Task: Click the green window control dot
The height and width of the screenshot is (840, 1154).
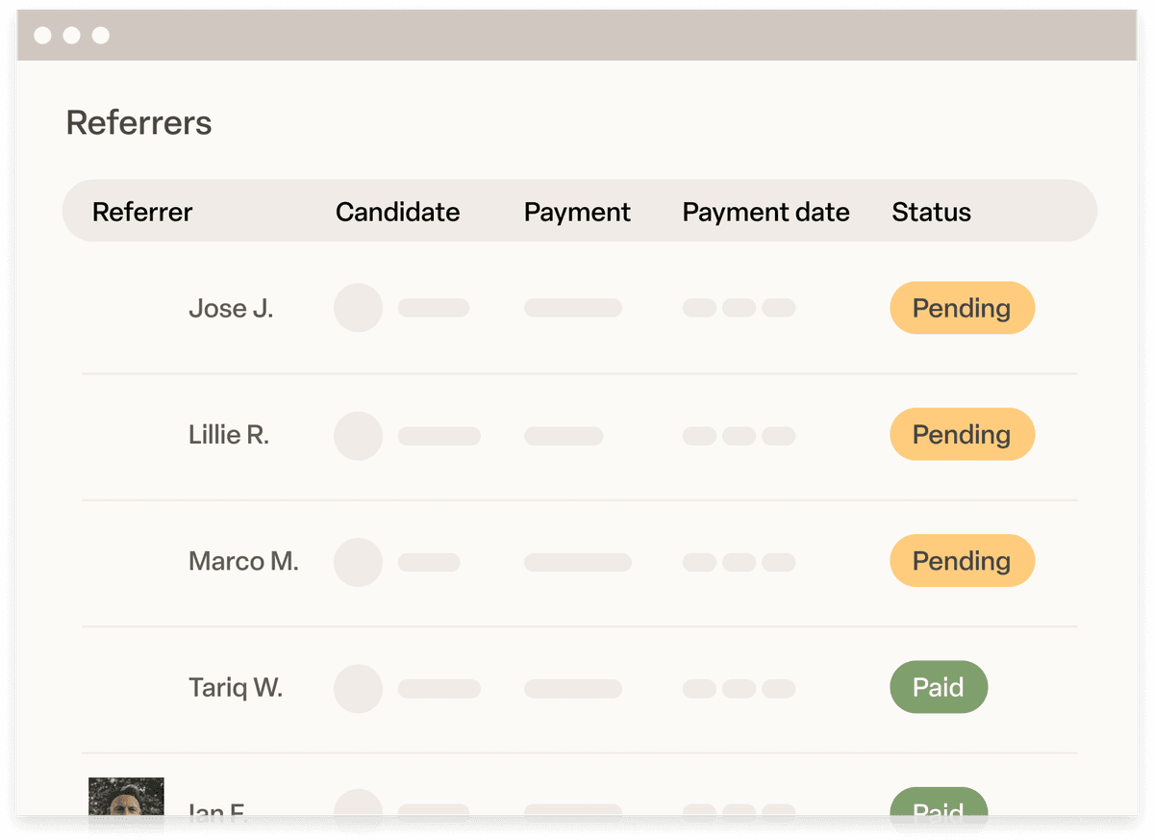Action: coord(99,35)
